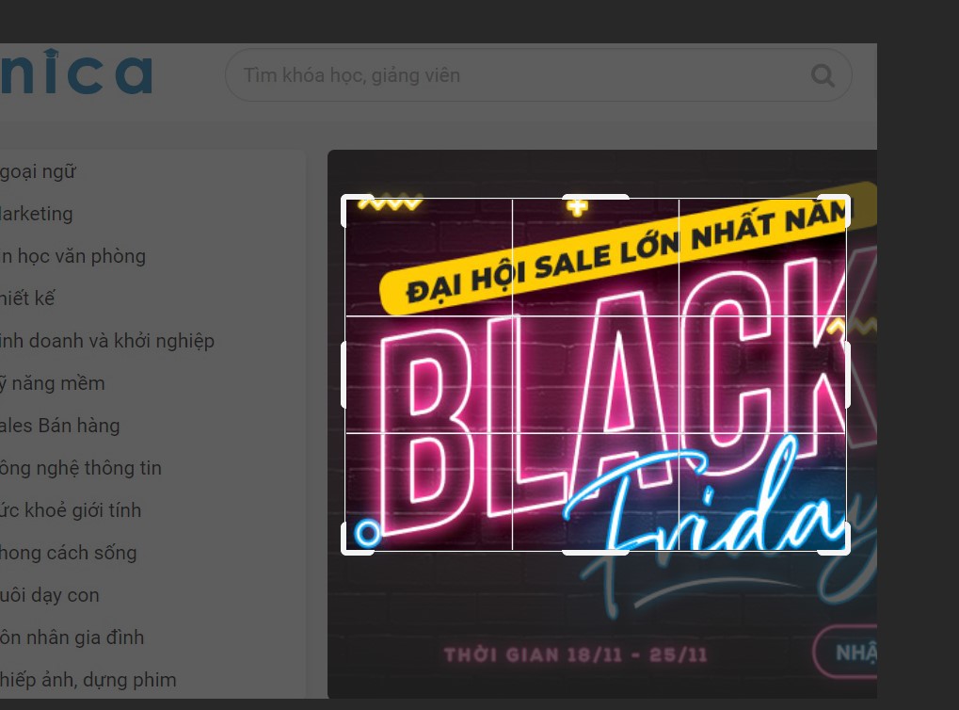The height and width of the screenshot is (710, 959).
Task: Click the top-left crop corner handle
Action: [345, 200]
